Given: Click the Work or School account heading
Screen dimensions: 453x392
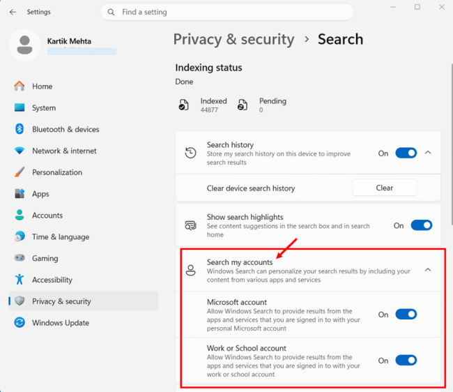Looking at the screenshot, I should [x=247, y=348].
